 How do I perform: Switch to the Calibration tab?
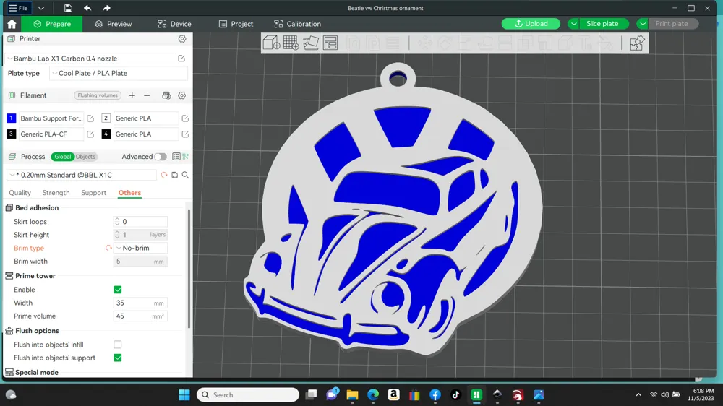point(297,24)
